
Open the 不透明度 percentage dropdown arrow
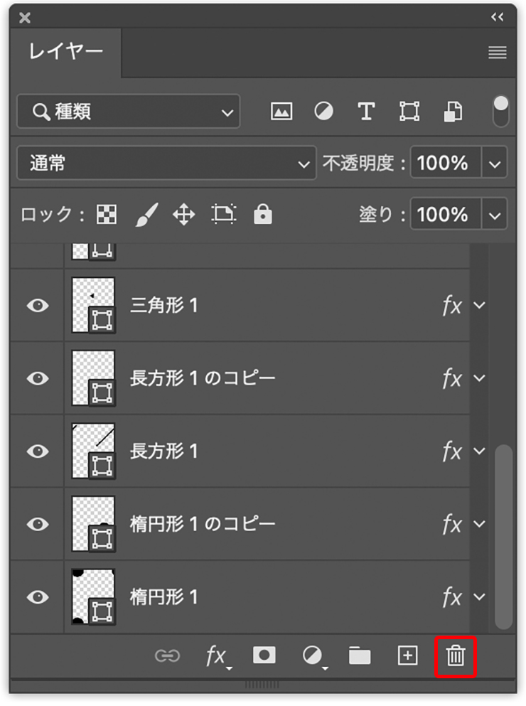[x=495, y=164]
